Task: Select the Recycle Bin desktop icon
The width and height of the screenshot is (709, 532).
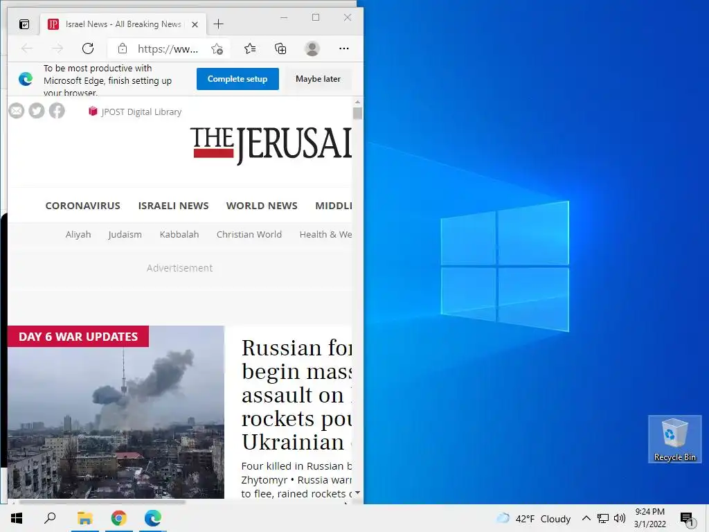Action: (674, 439)
